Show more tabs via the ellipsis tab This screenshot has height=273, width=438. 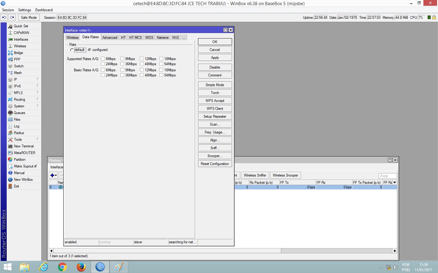[x=184, y=38]
